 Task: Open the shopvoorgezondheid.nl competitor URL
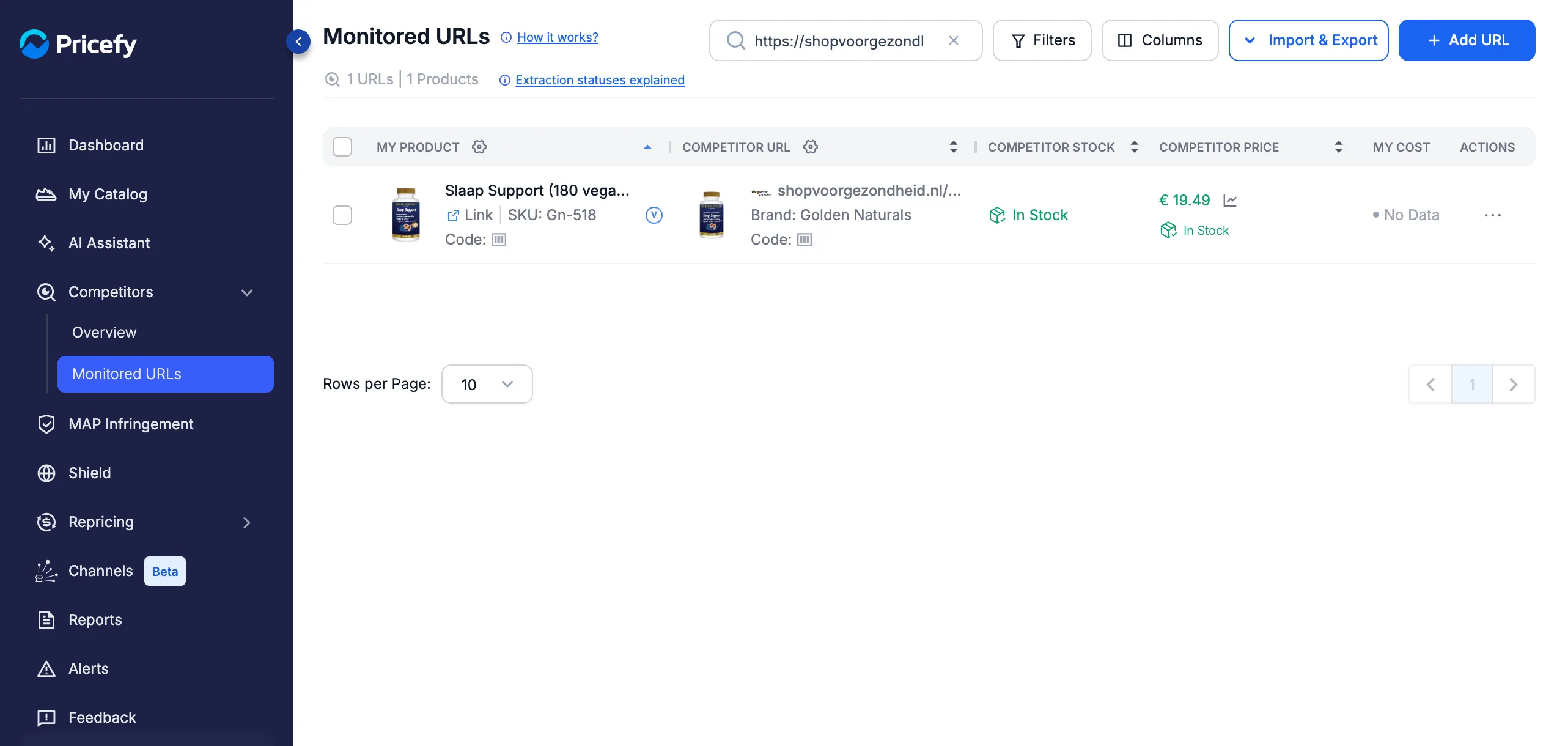[869, 191]
